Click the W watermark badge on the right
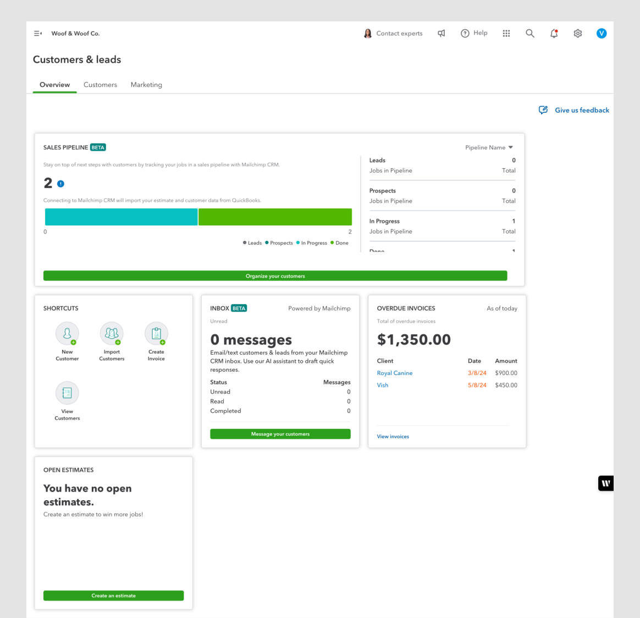Viewport: 640px width, 618px height. 605,483
